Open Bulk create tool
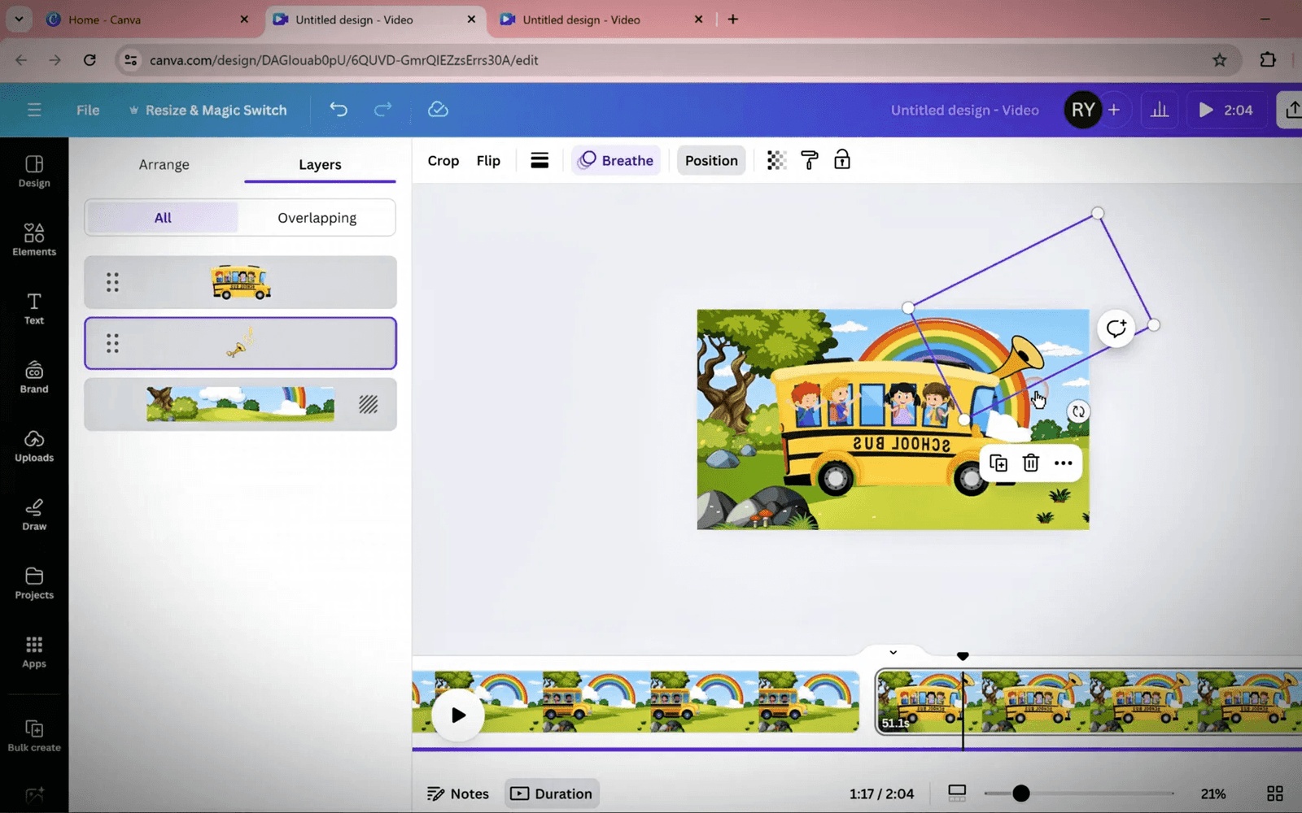1302x813 pixels. [x=34, y=735]
